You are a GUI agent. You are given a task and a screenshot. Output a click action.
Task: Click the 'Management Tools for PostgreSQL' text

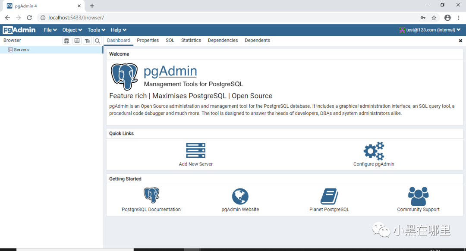click(193, 84)
